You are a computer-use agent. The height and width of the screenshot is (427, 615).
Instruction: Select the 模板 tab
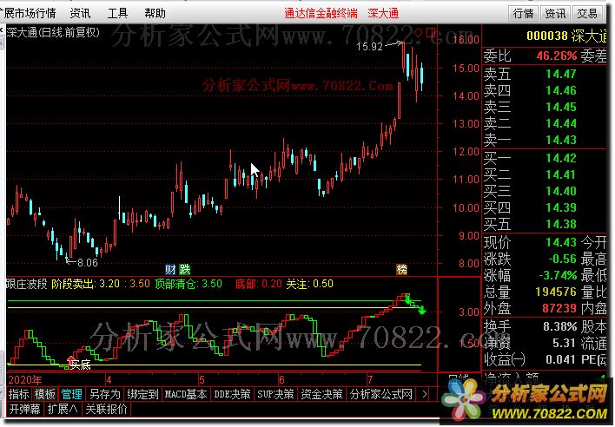click(x=44, y=394)
